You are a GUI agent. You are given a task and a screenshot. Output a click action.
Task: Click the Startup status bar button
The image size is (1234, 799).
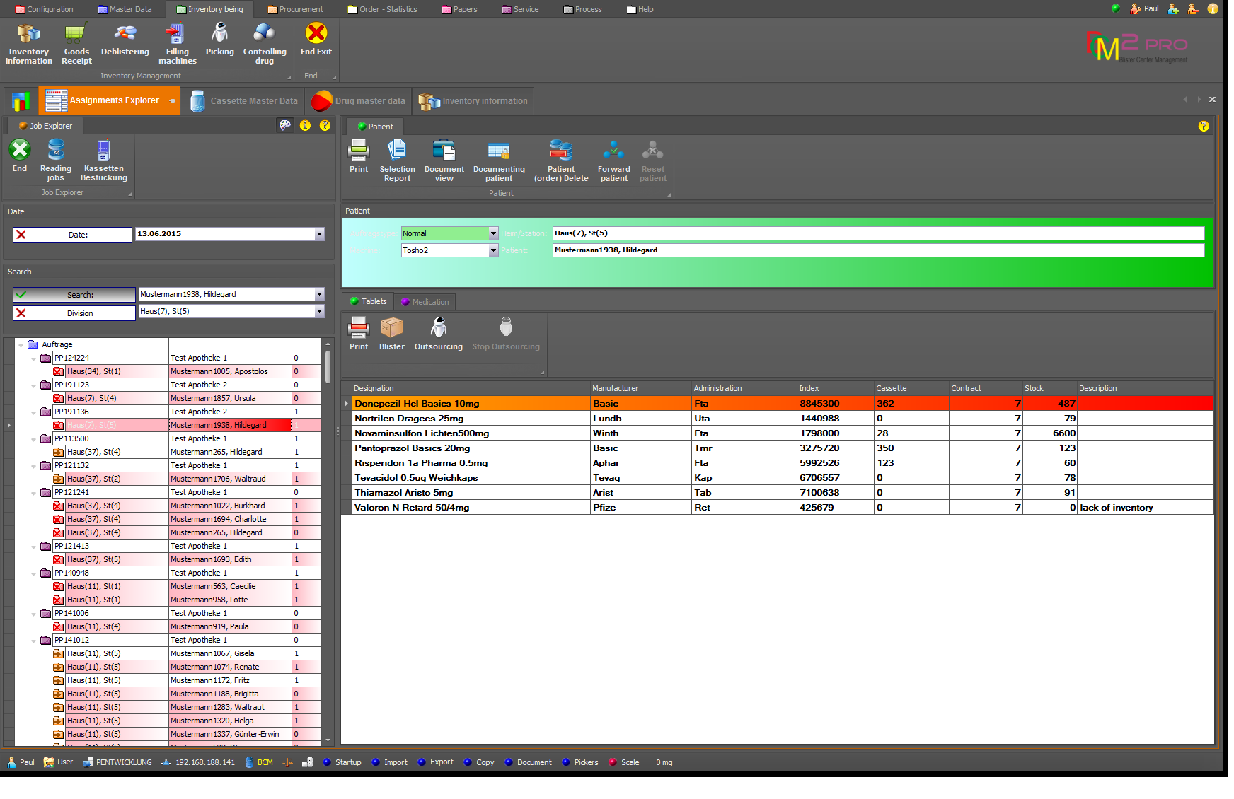(342, 762)
